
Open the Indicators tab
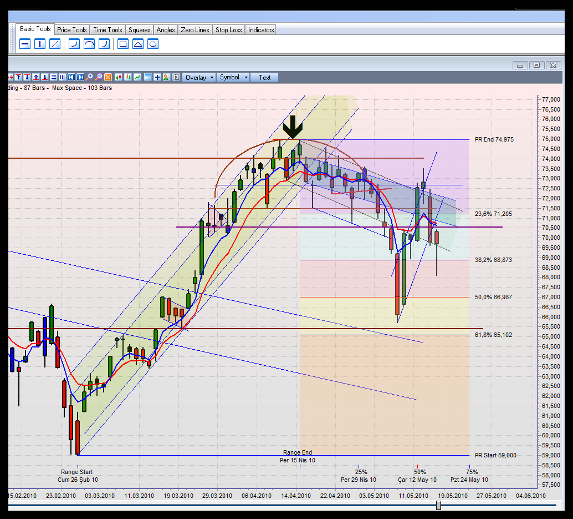click(261, 30)
